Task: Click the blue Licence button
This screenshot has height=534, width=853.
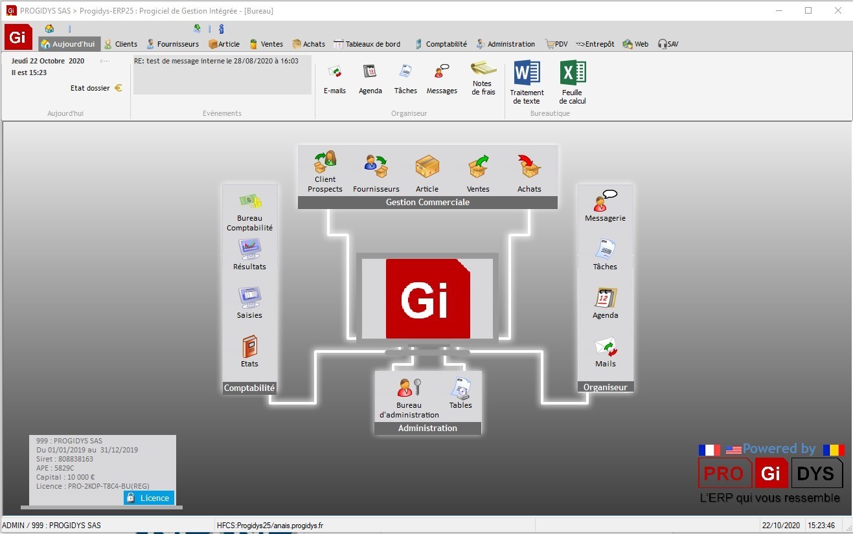Action: (149, 498)
